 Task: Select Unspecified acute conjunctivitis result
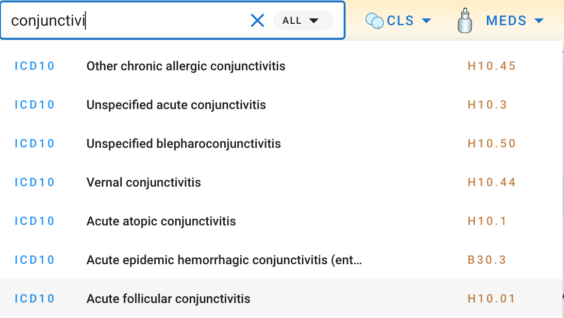282,105
